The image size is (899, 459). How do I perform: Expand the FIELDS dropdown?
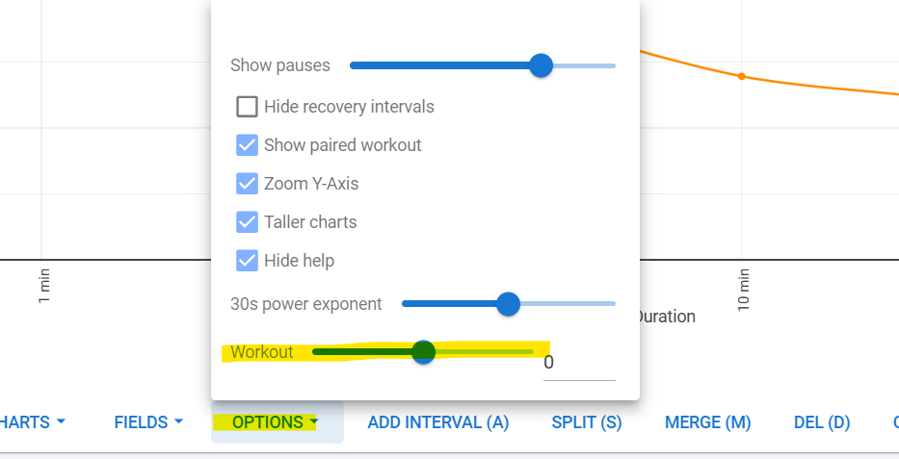148,422
